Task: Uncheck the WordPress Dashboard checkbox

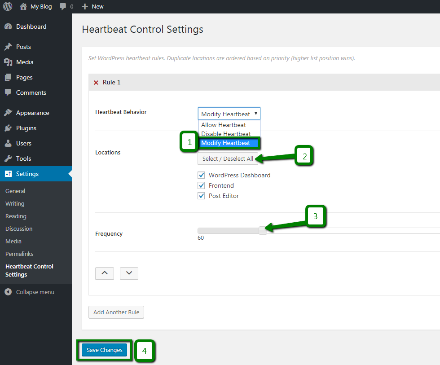Action: (201, 175)
